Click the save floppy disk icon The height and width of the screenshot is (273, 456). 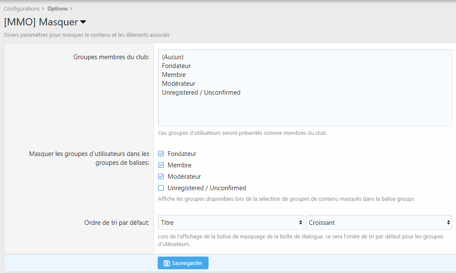click(167, 263)
